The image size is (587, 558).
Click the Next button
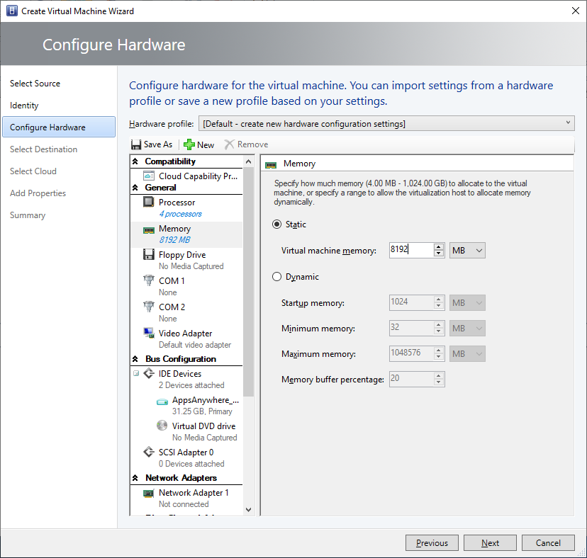(490, 543)
